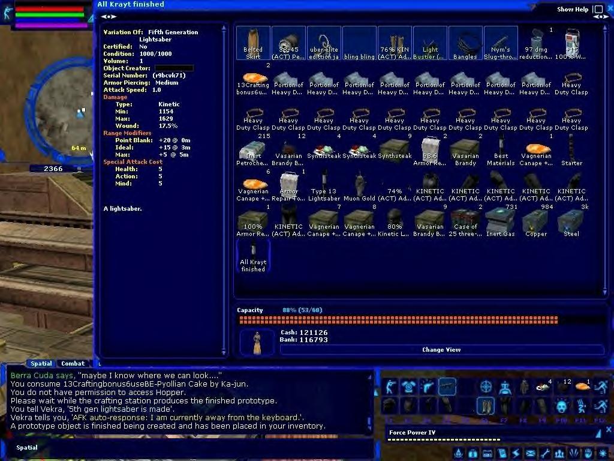Image resolution: width=614 pixels, height=461 pixels.
Task: Click the Force Power IV bar triangle icon
Action: 599,433
